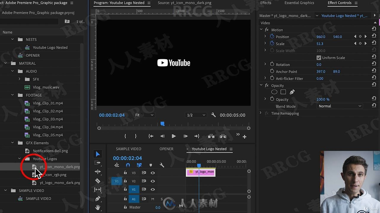Go to In point

point(151,136)
